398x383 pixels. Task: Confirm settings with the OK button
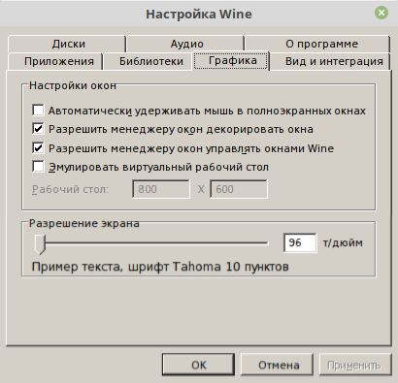click(x=198, y=365)
